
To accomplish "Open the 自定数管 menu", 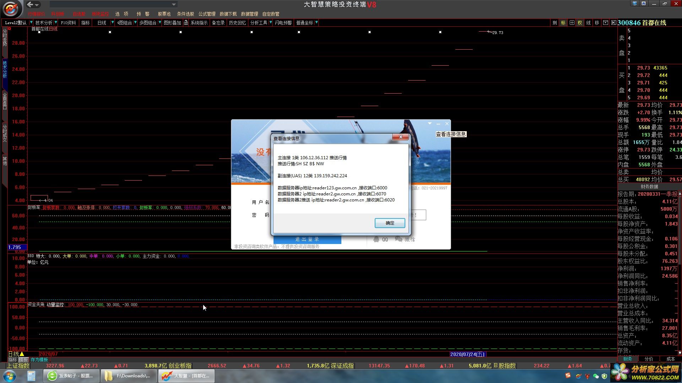I will pyautogui.click(x=271, y=14).
